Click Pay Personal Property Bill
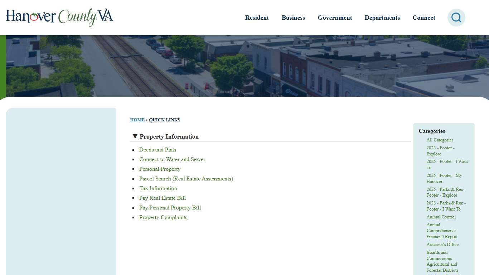The height and width of the screenshot is (275, 489). [170, 208]
